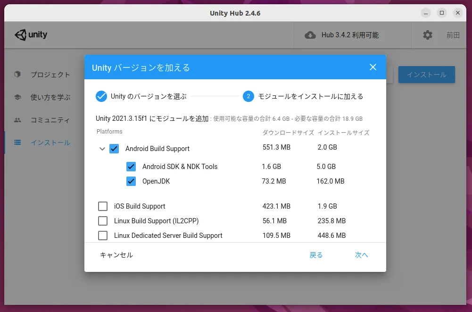Click the Hub update cloud download icon
The height and width of the screenshot is (312, 472).
tap(310, 35)
